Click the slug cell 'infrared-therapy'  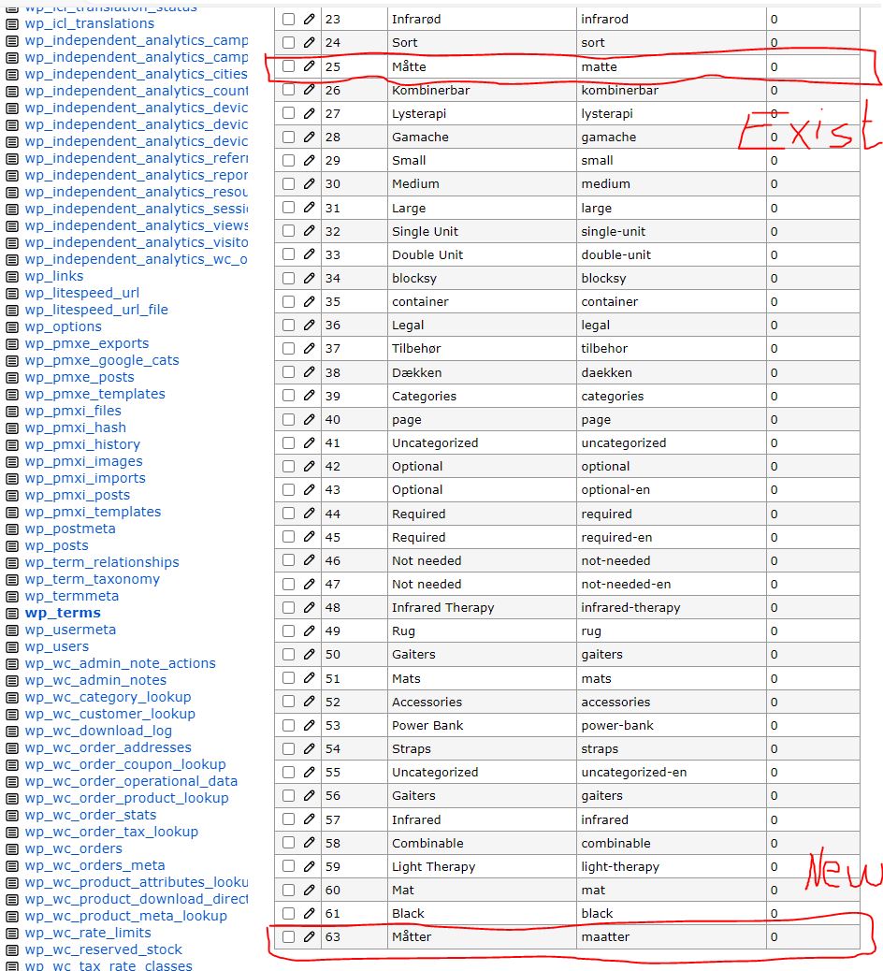point(672,607)
